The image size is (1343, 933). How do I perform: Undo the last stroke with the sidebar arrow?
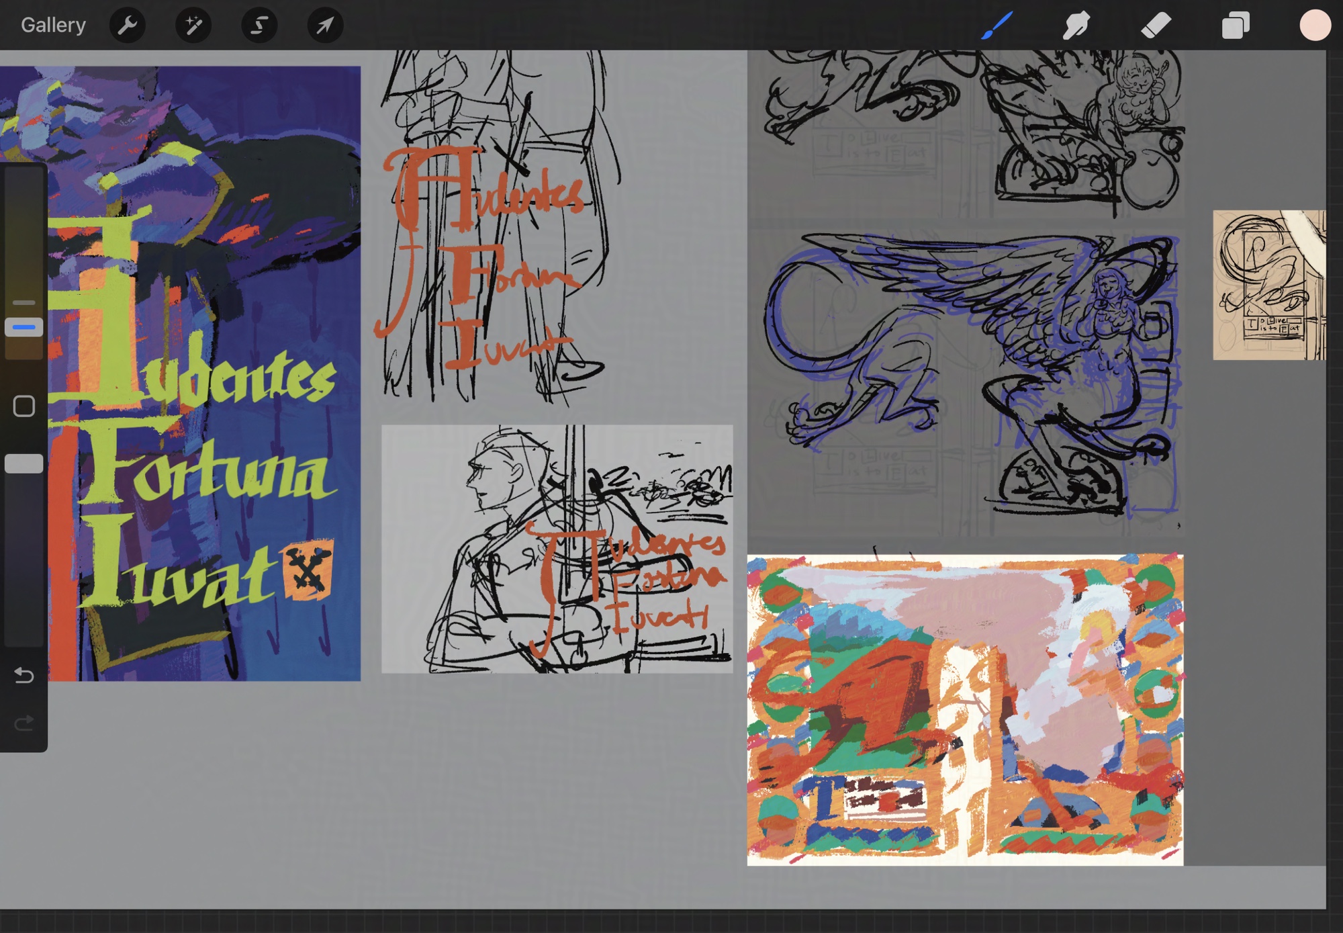(x=24, y=675)
